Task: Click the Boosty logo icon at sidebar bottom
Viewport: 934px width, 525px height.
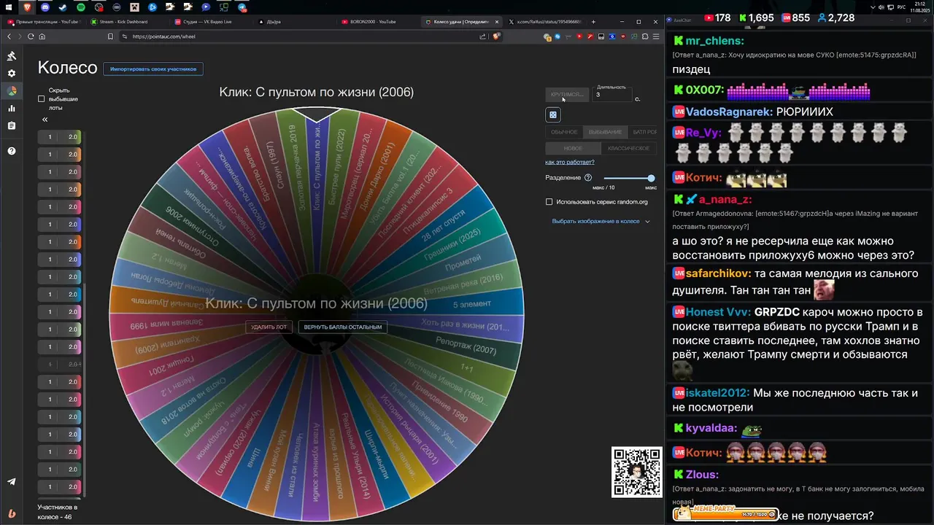Action: pos(12,514)
